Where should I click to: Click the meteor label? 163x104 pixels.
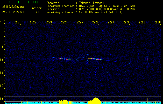click(x=37, y=8)
